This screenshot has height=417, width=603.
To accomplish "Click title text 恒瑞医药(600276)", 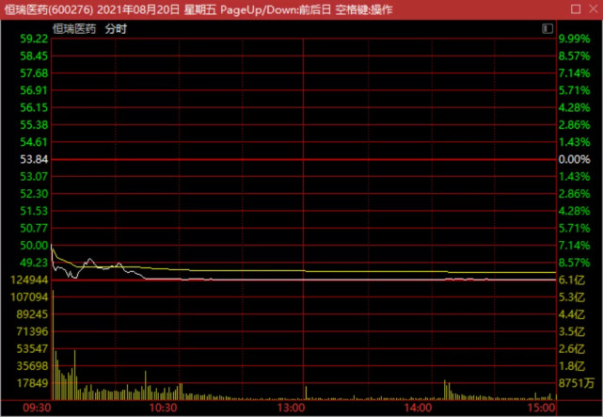I will click(49, 9).
